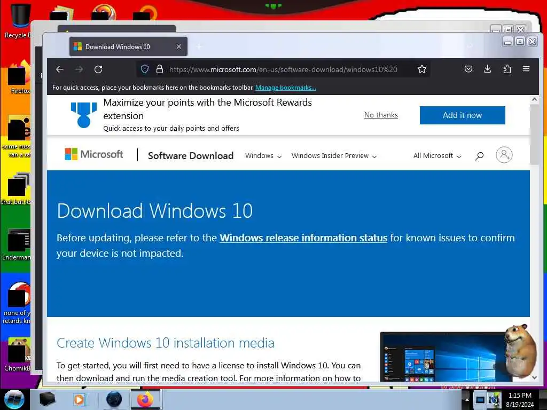This screenshot has height=410, width=547.
Task: Open the media player taskbar icon
Action: [x=79, y=399]
